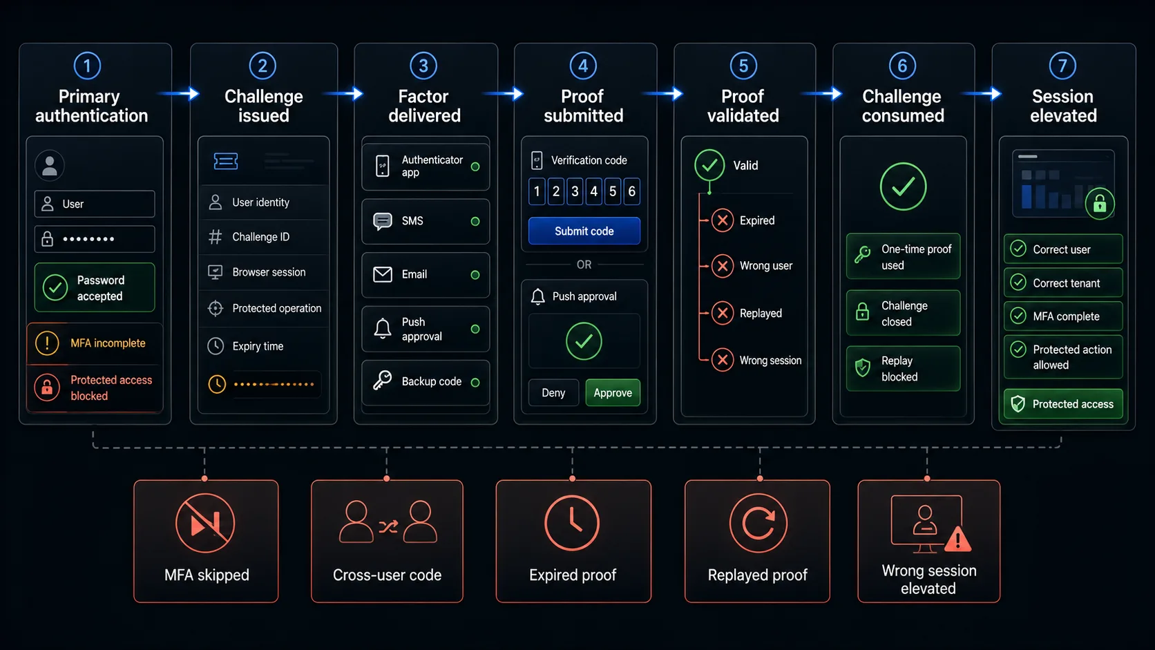Click the Approve button
The image size is (1155, 650).
coord(613,392)
